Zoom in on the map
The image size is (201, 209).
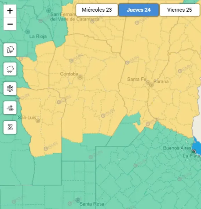(10, 11)
